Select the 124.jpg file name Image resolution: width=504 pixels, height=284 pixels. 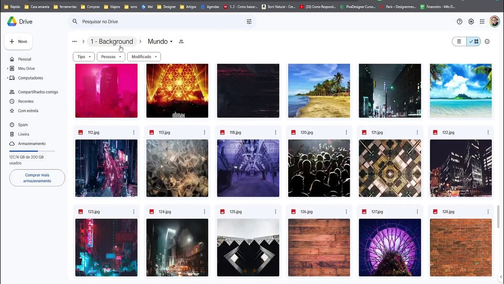[x=165, y=212]
